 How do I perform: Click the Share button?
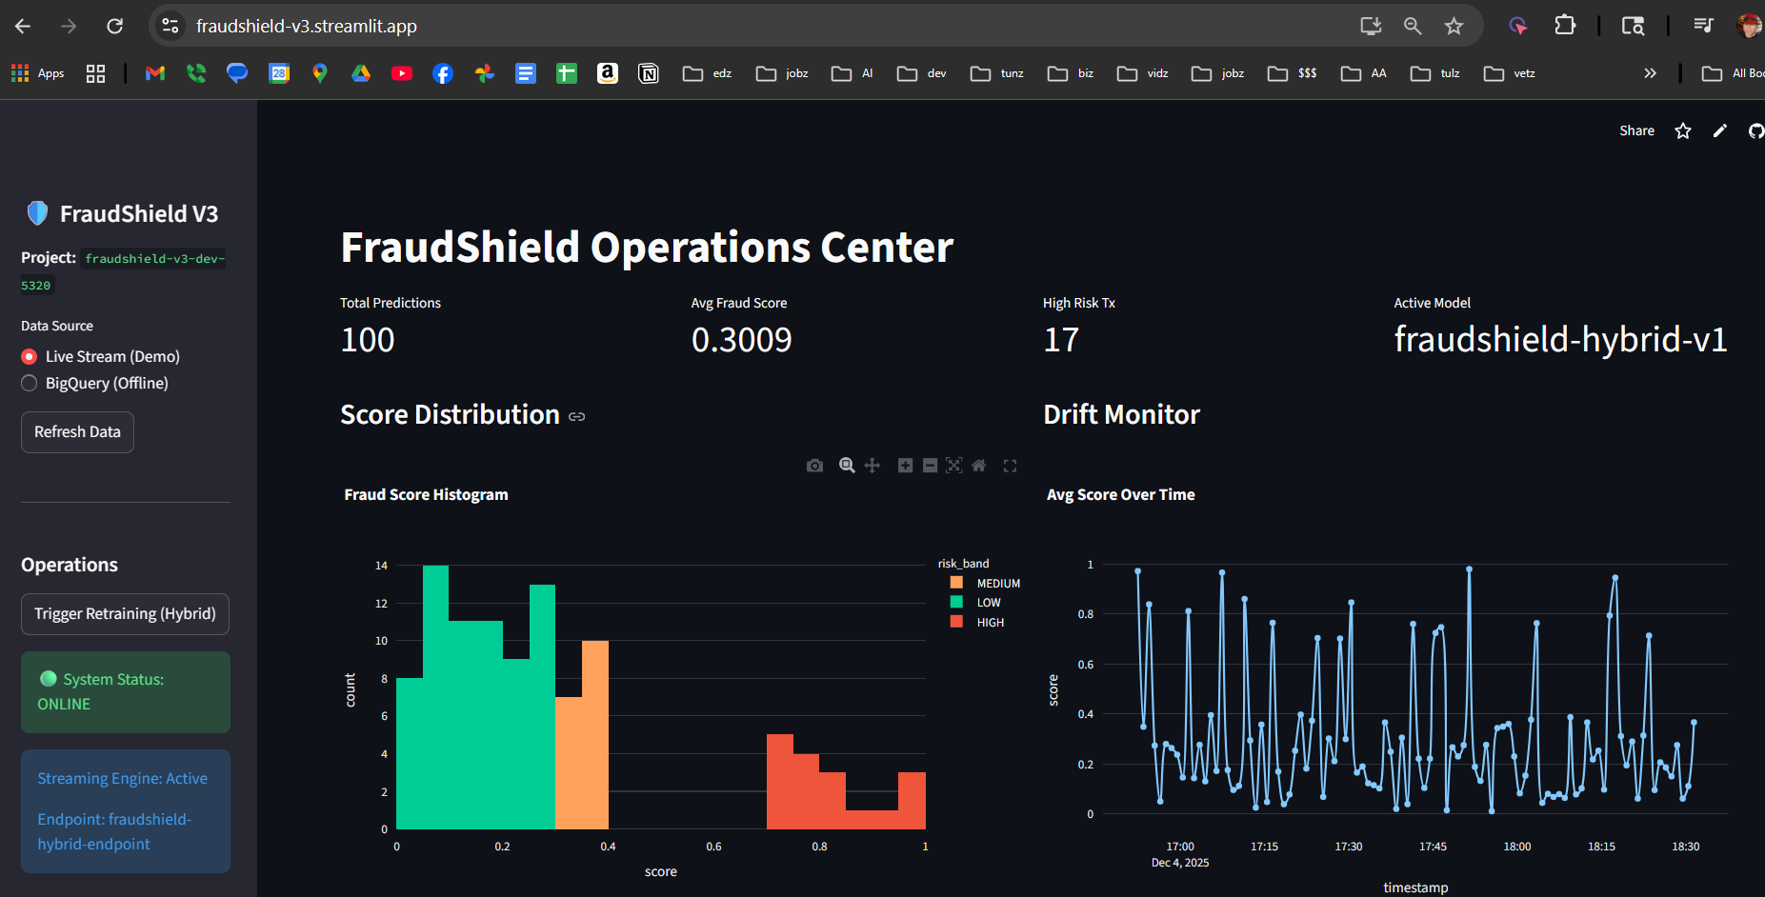click(1636, 130)
